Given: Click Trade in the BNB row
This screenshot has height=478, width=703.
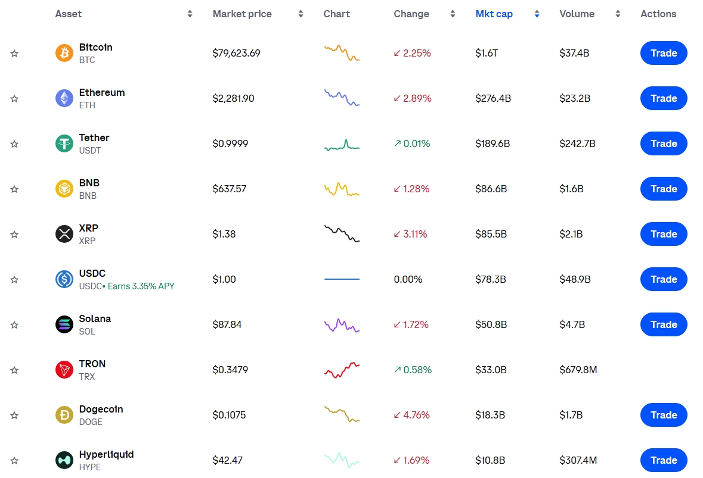Looking at the screenshot, I should point(664,189).
